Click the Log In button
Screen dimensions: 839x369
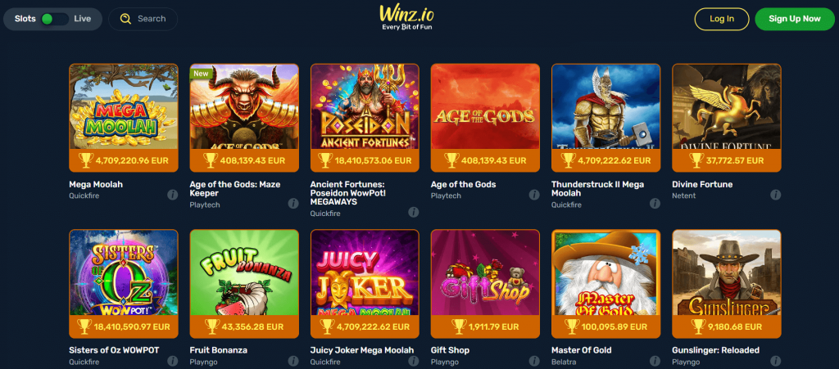click(722, 19)
